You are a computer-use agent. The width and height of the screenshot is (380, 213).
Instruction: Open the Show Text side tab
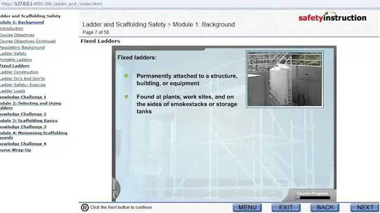[115, 189]
